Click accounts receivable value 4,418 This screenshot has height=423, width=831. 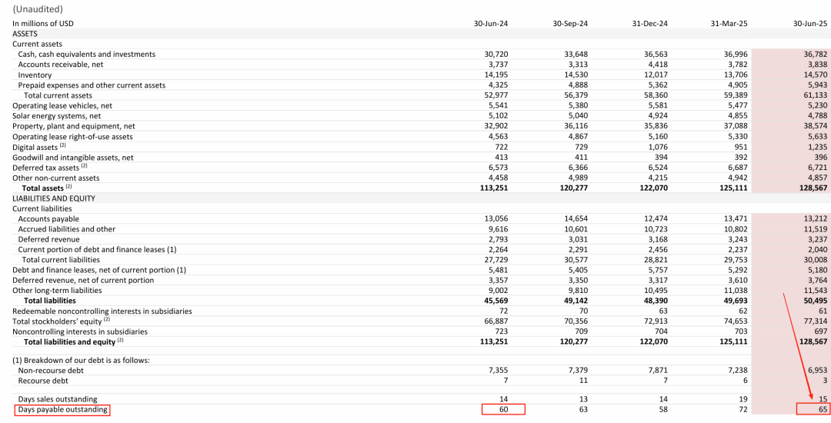658,64
